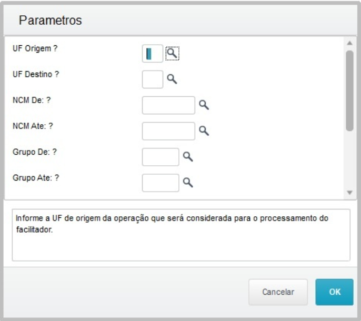The width and height of the screenshot is (361, 321).
Task: Click the Cancelar button
Action: [278, 292]
